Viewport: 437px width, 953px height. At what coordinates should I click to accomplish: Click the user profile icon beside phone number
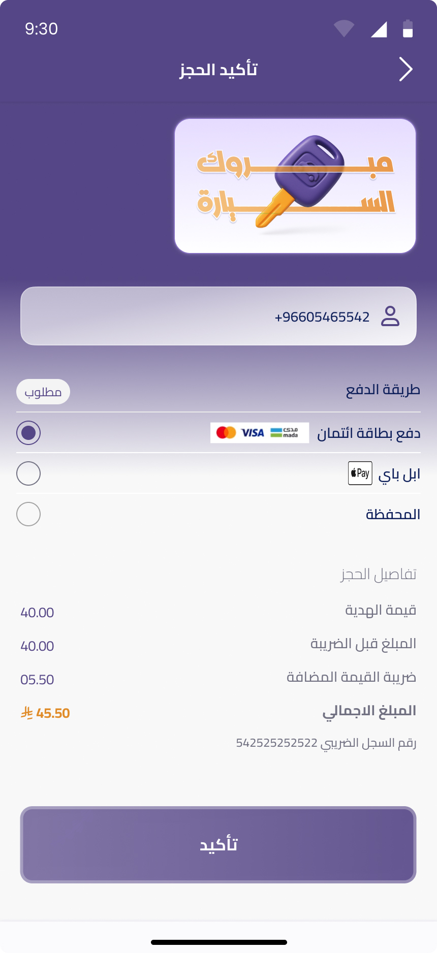point(390,316)
